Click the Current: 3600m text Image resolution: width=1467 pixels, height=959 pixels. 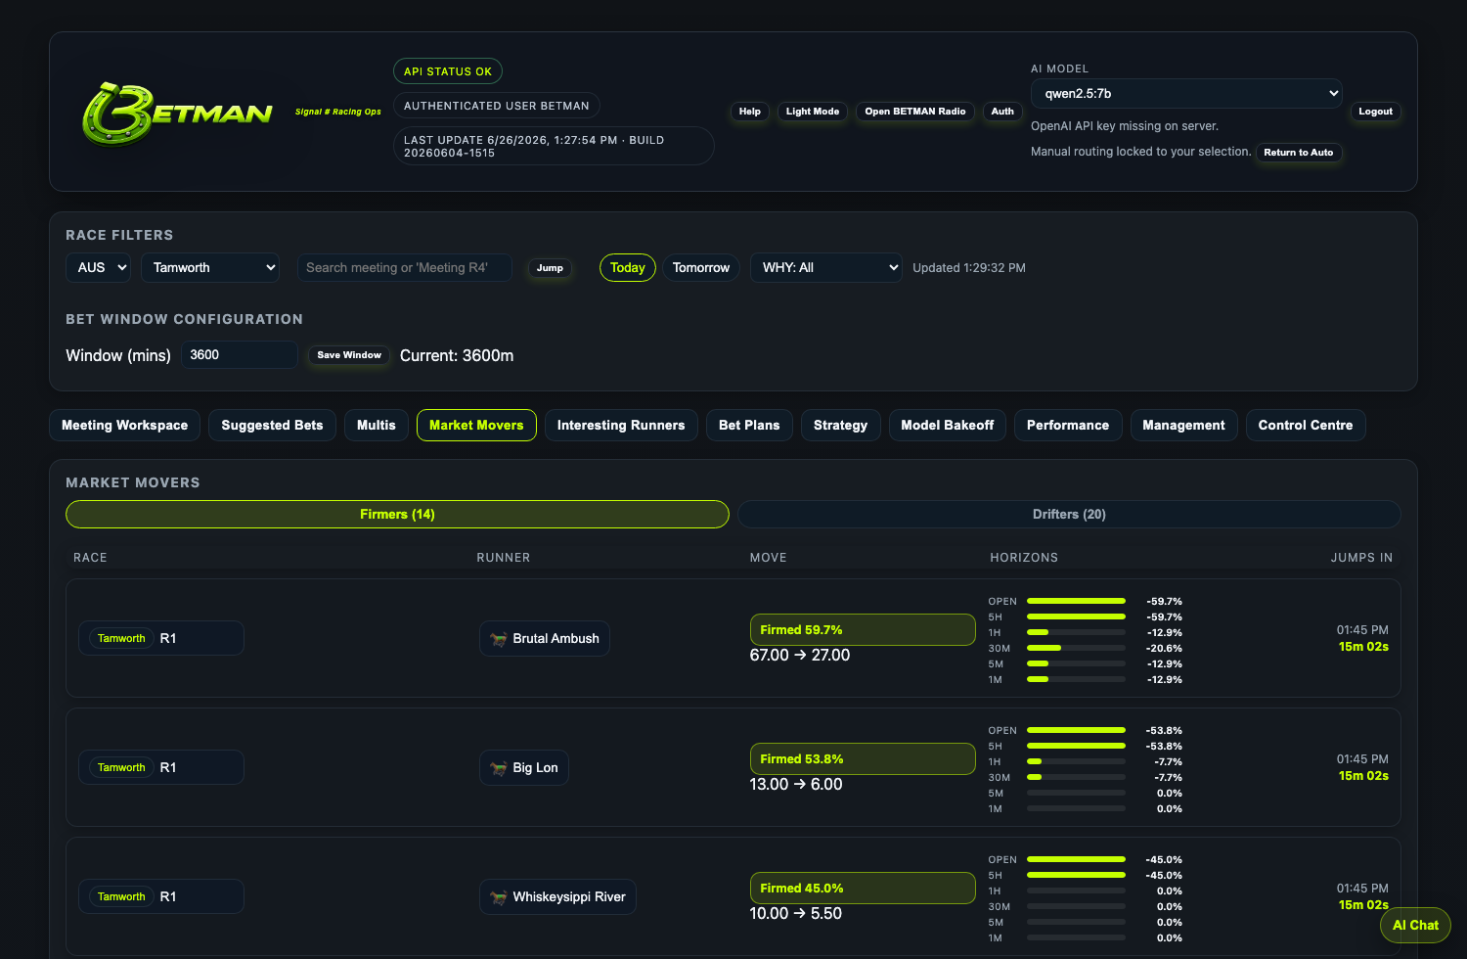pyautogui.click(x=457, y=355)
